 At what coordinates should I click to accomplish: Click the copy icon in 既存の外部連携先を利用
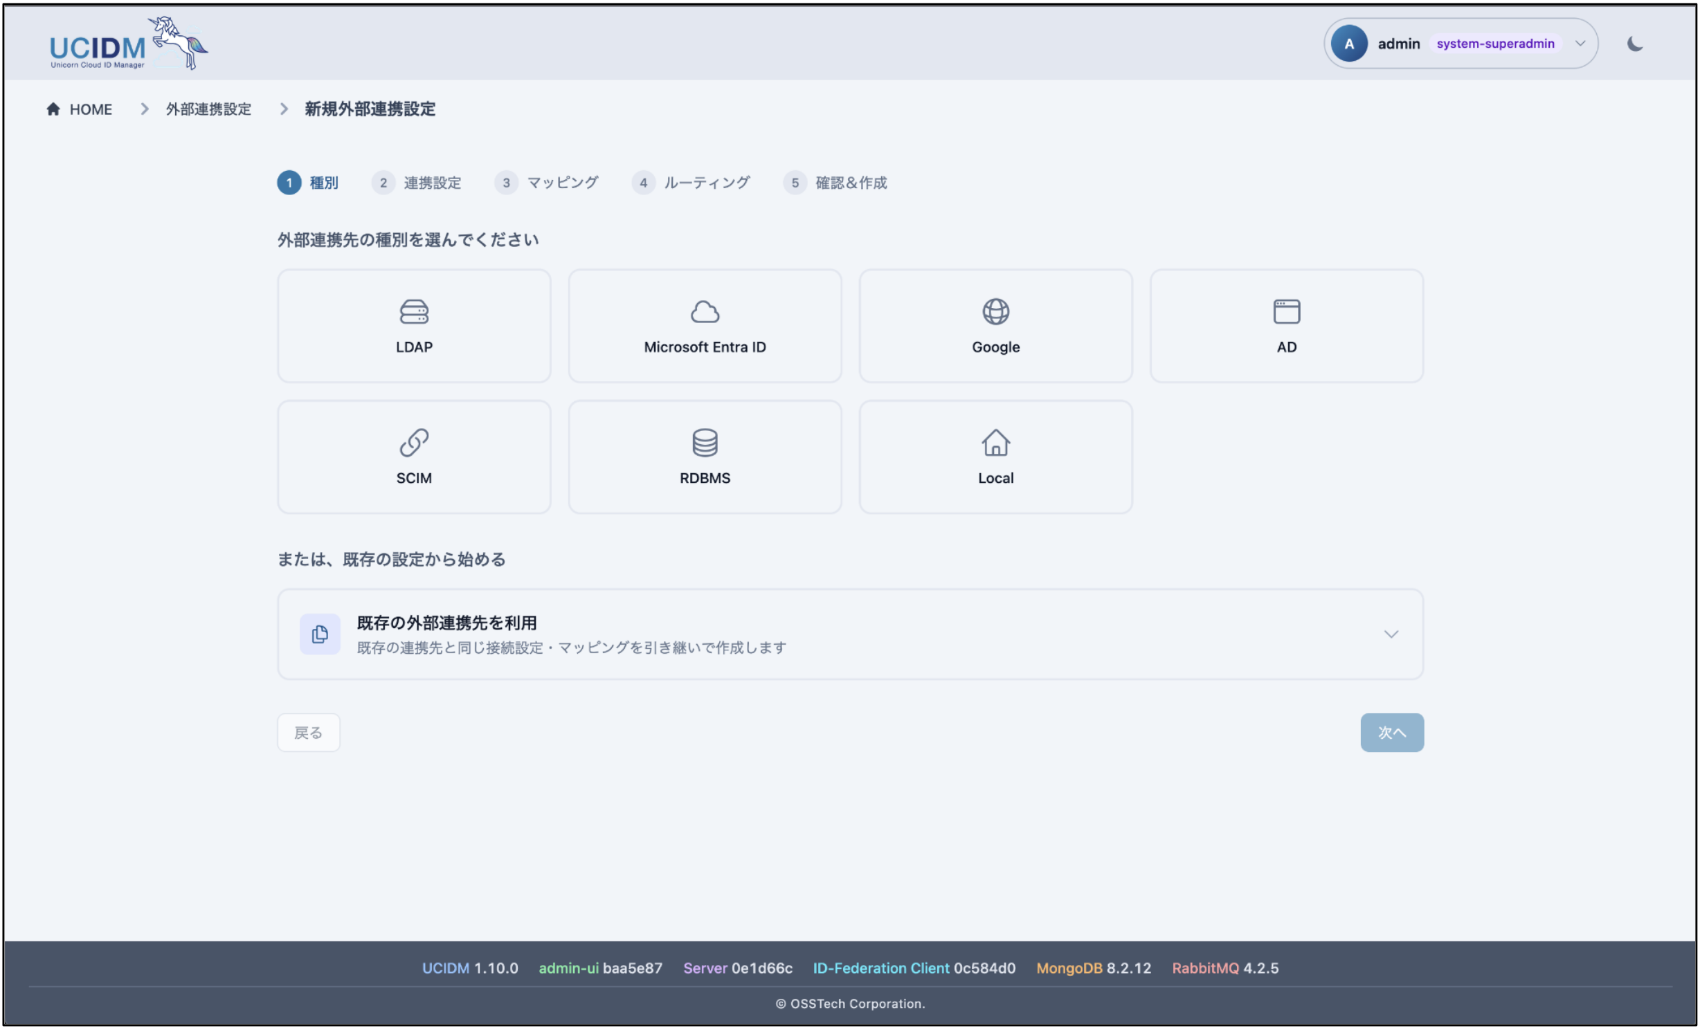pyautogui.click(x=320, y=634)
